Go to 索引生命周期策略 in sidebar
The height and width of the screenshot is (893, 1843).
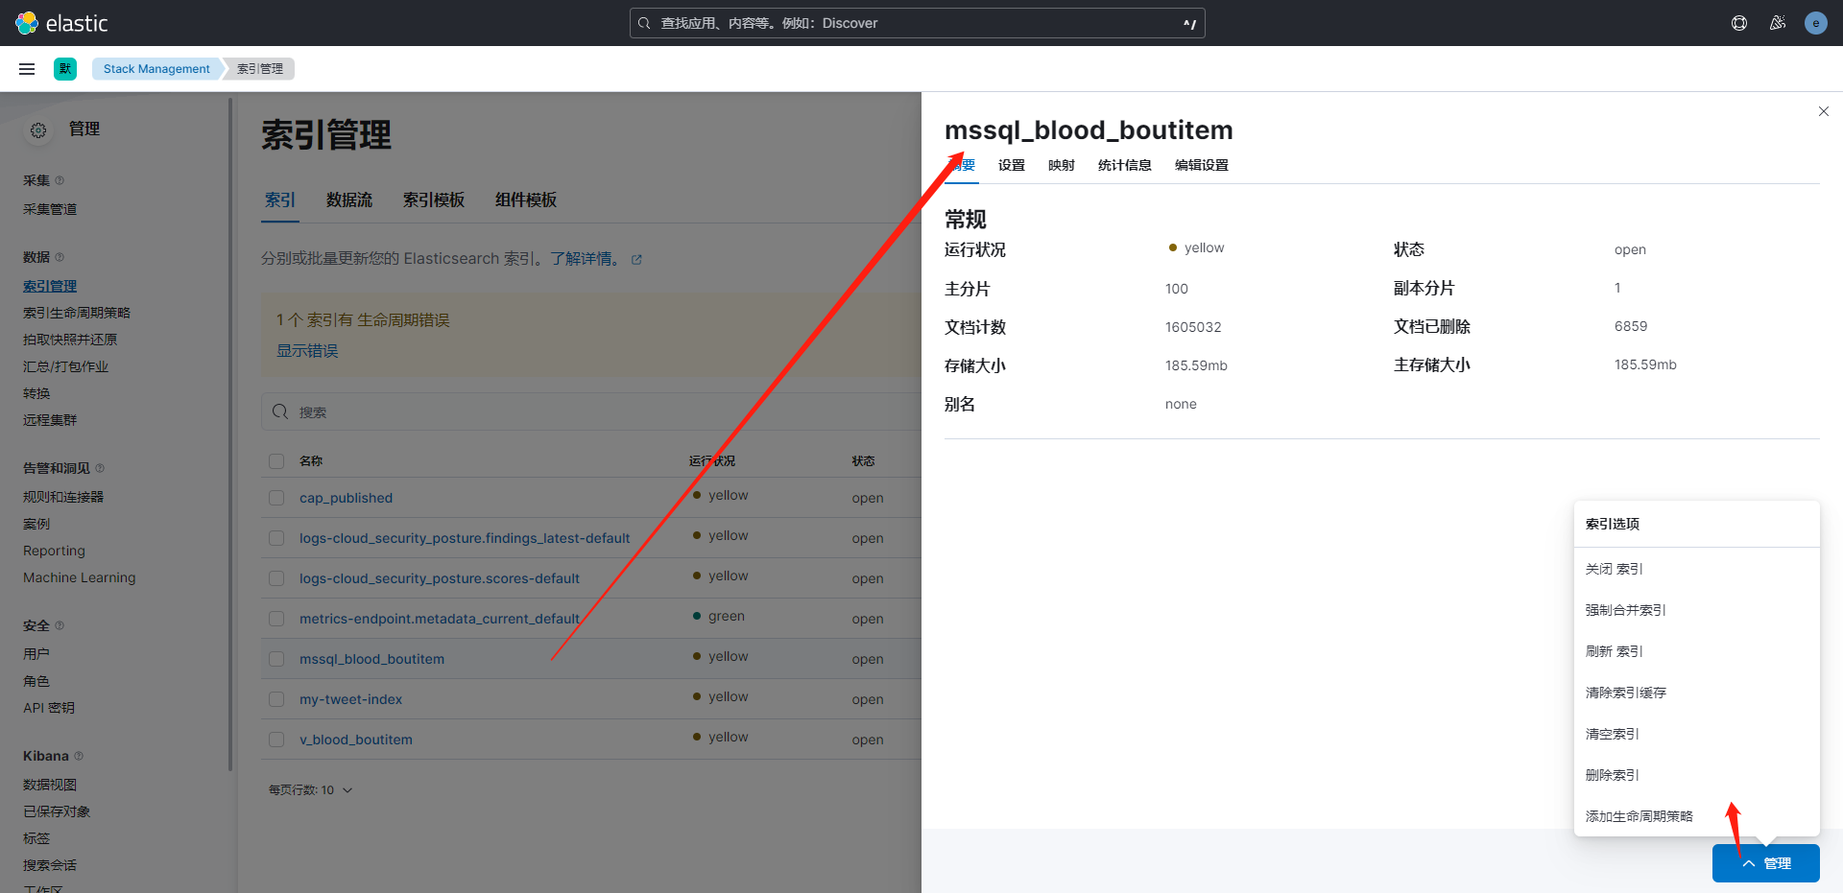coord(77,313)
